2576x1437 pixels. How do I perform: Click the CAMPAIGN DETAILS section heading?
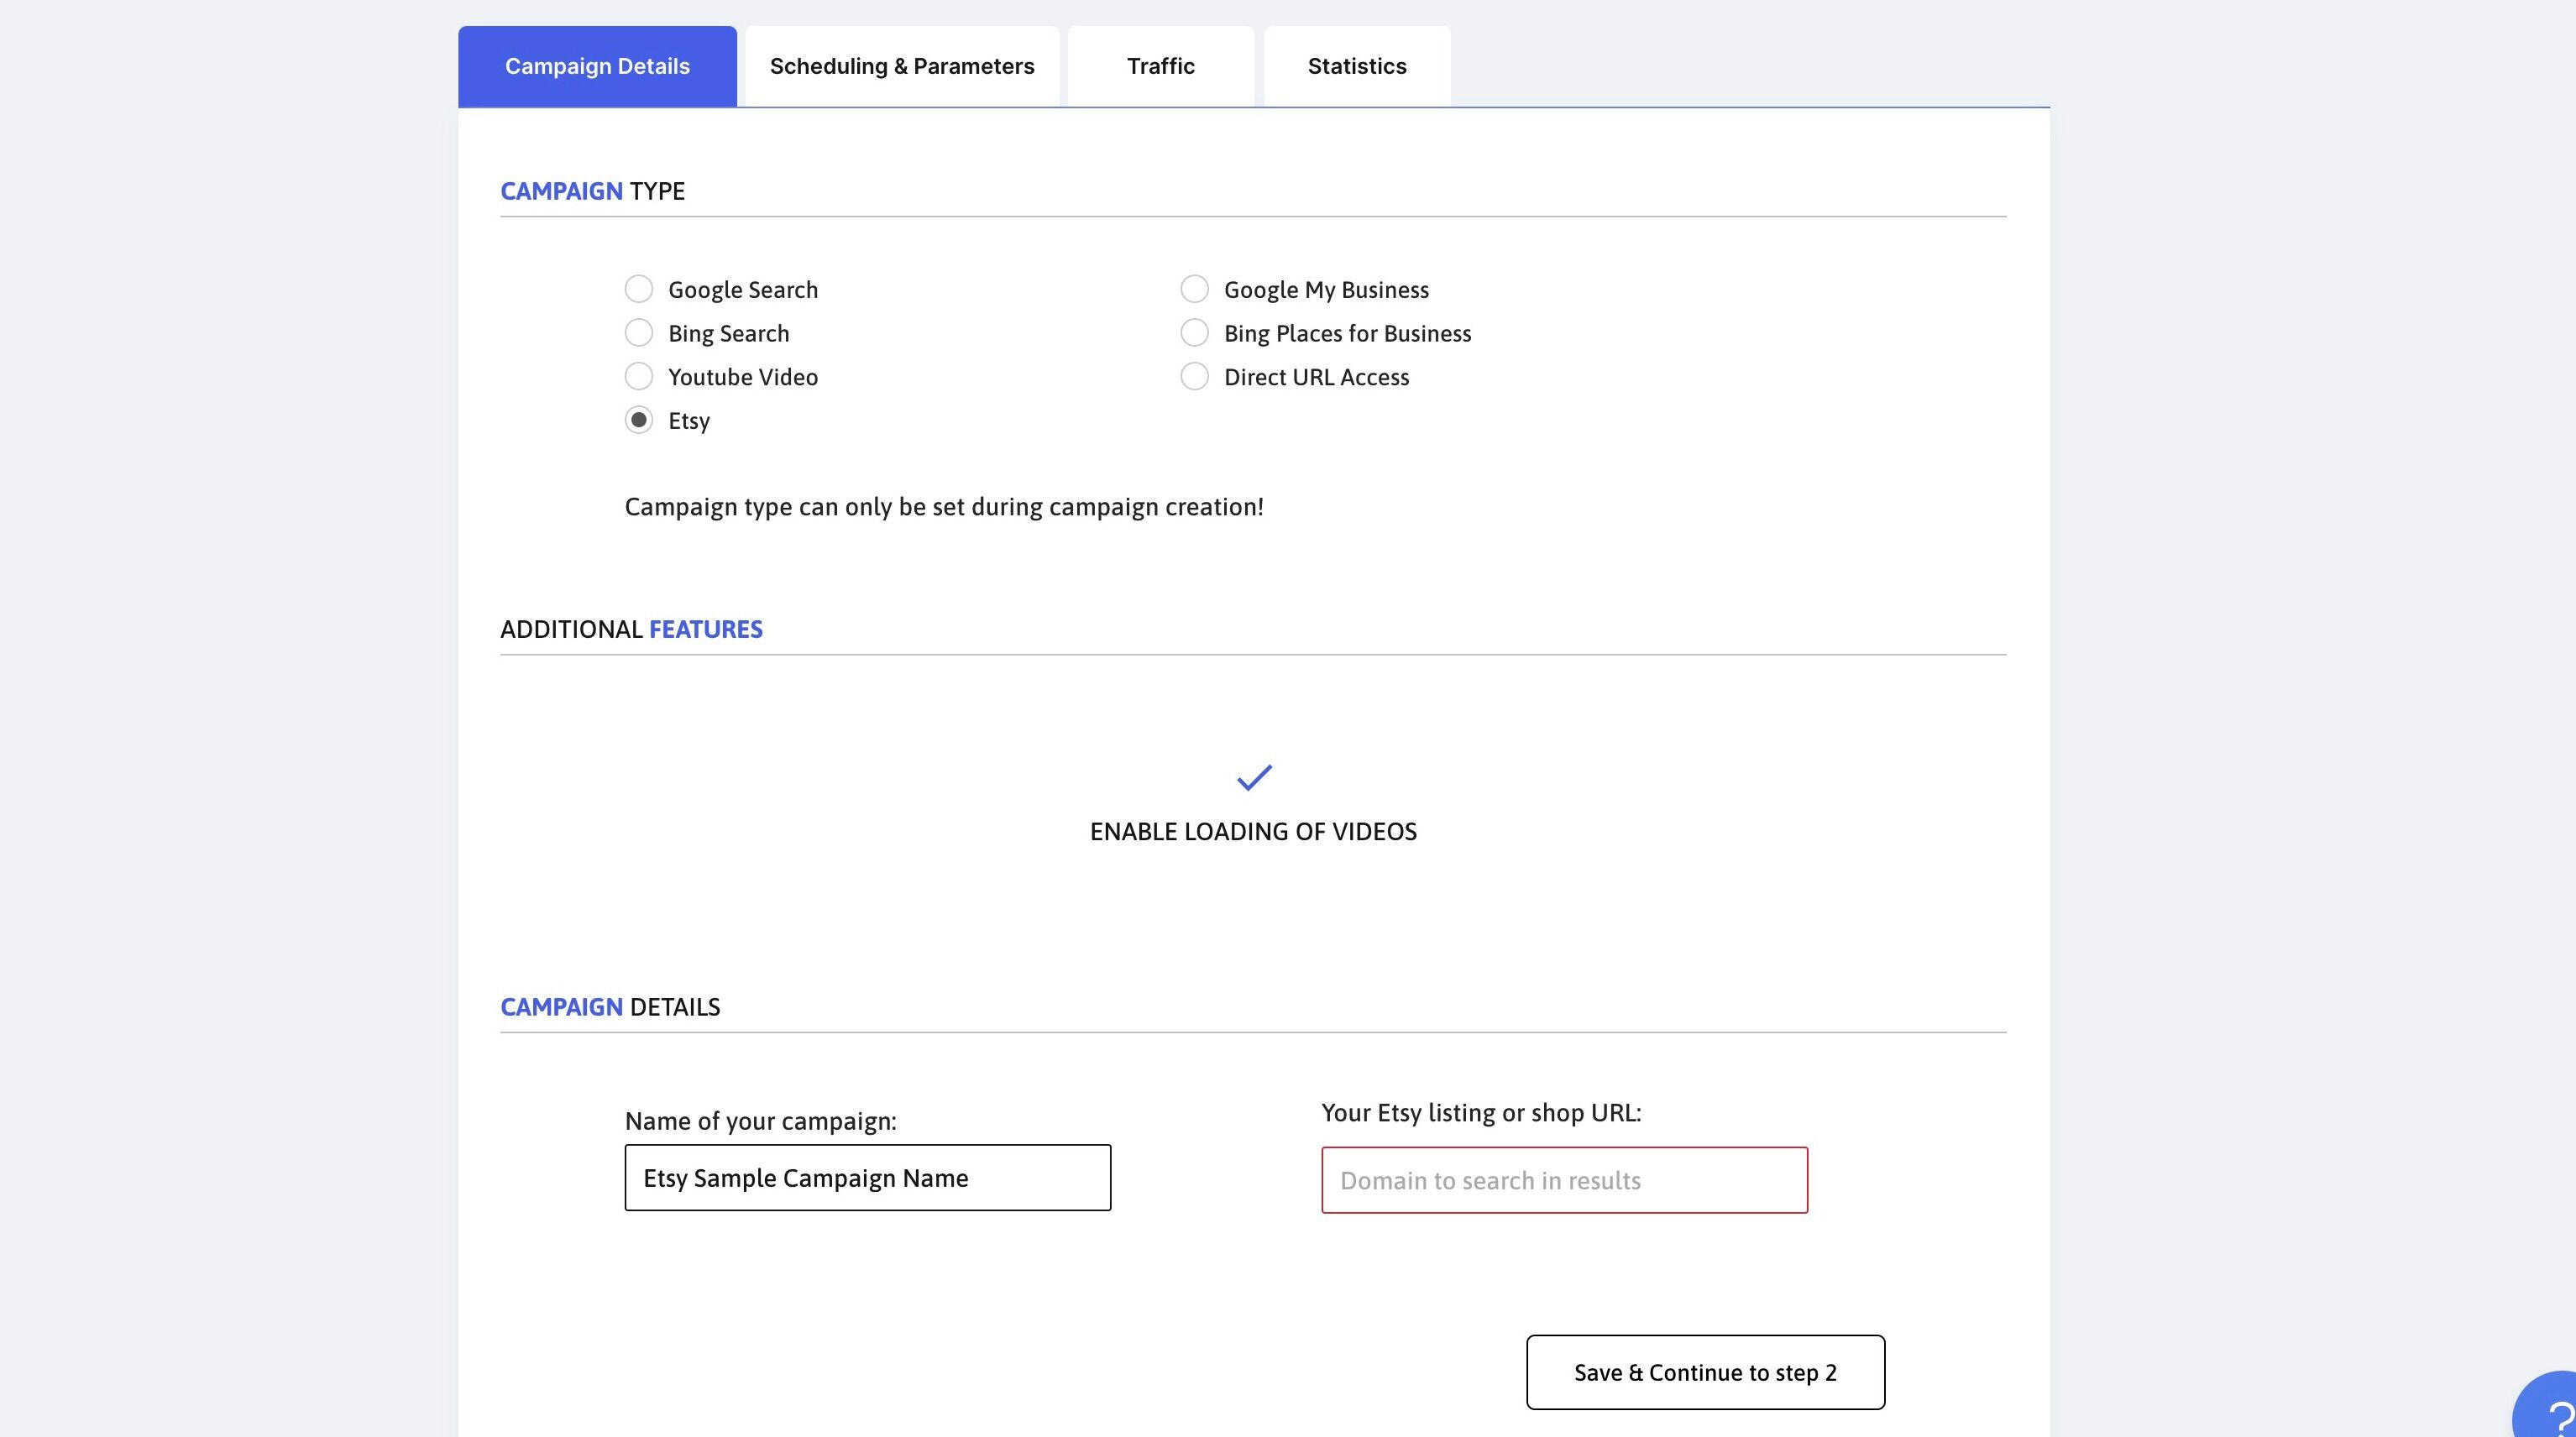[610, 1007]
